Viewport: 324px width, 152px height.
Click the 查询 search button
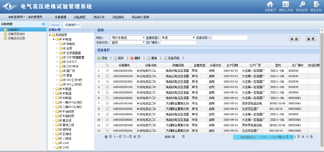click(x=294, y=39)
